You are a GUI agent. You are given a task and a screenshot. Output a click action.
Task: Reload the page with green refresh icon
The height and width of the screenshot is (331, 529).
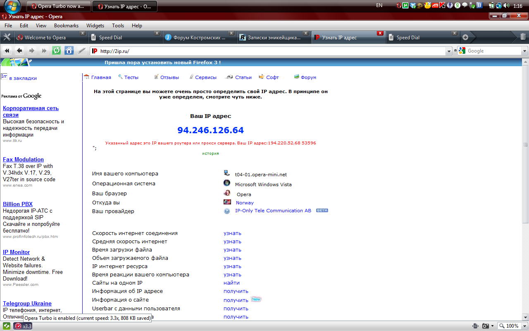coord(57,50)
